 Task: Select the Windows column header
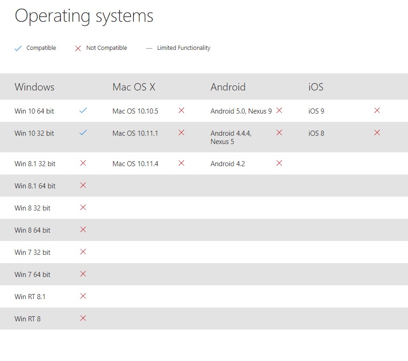(34, 87)
